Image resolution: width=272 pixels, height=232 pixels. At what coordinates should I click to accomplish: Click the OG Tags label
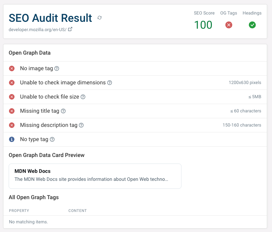click(x=228, y=13)
